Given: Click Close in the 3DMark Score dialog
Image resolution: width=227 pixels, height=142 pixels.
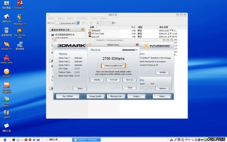Looking at the screenshot, I should tap(130, 87).
